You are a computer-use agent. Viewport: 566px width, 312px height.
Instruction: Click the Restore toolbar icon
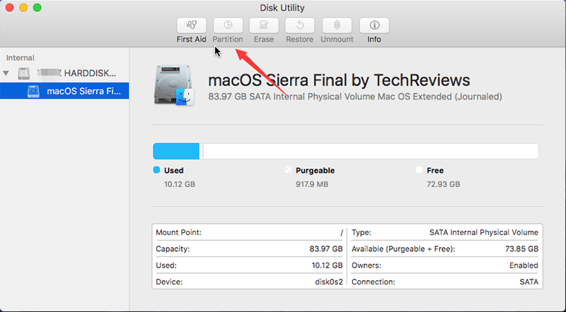(299, 25)
